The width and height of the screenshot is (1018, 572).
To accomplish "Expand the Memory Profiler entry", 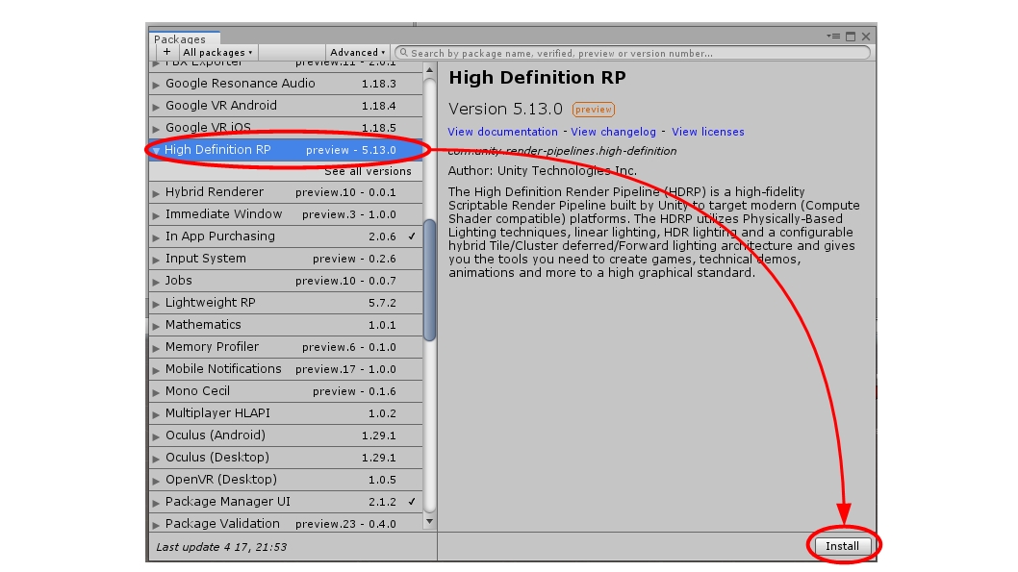I will pos(156,348).
